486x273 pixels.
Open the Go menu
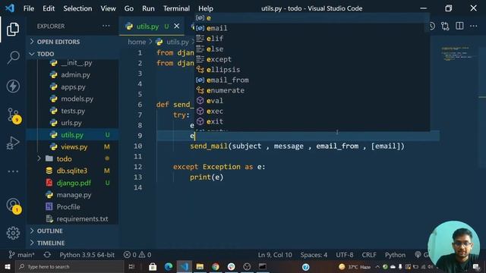(x=128, y=8)
